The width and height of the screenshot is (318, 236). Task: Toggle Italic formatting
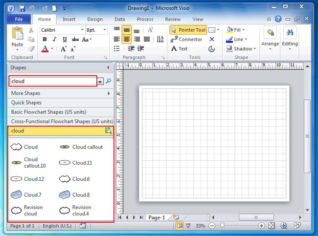coord(54,39)
